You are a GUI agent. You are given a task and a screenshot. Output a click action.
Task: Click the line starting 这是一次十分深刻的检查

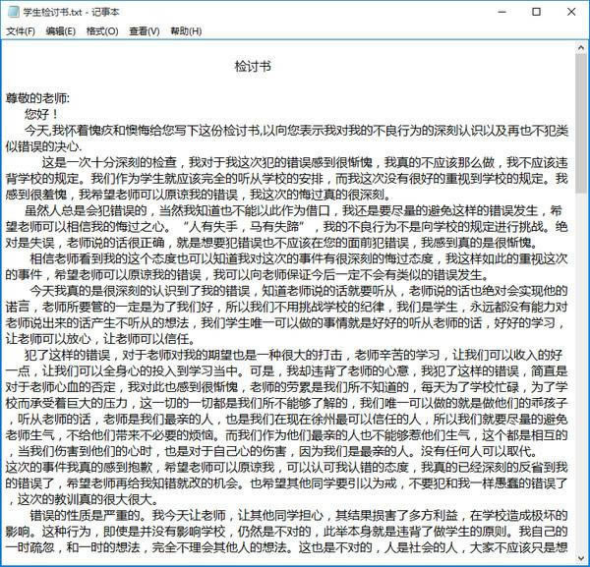pyautogui.click(x=305, y=162)
